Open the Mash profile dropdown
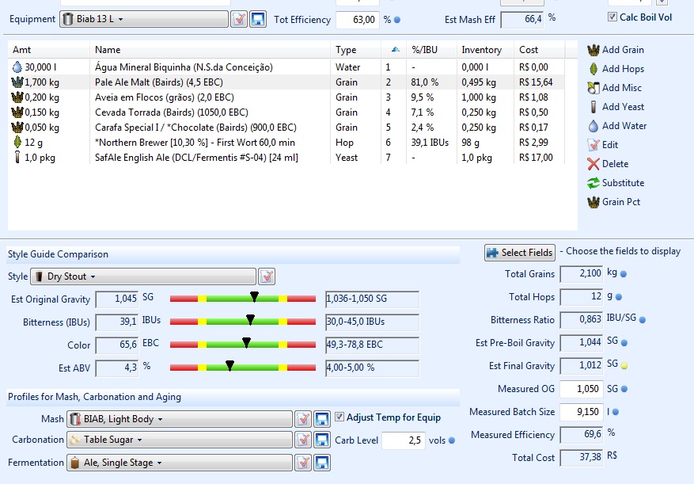This screenshot has width=694, height=484. (180, 419)
